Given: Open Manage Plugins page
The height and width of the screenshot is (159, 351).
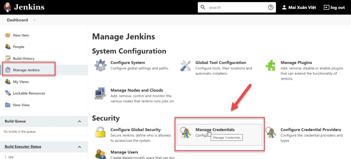Looking at the screenshot, I should pyautogui.click(x=296, y=63).
